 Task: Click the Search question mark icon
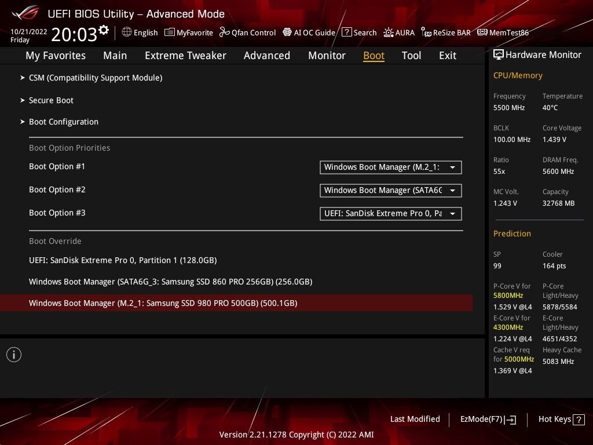(347, 32)
